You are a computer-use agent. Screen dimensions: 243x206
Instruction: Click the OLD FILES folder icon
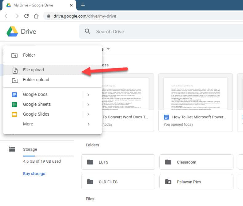click(90, 182)
